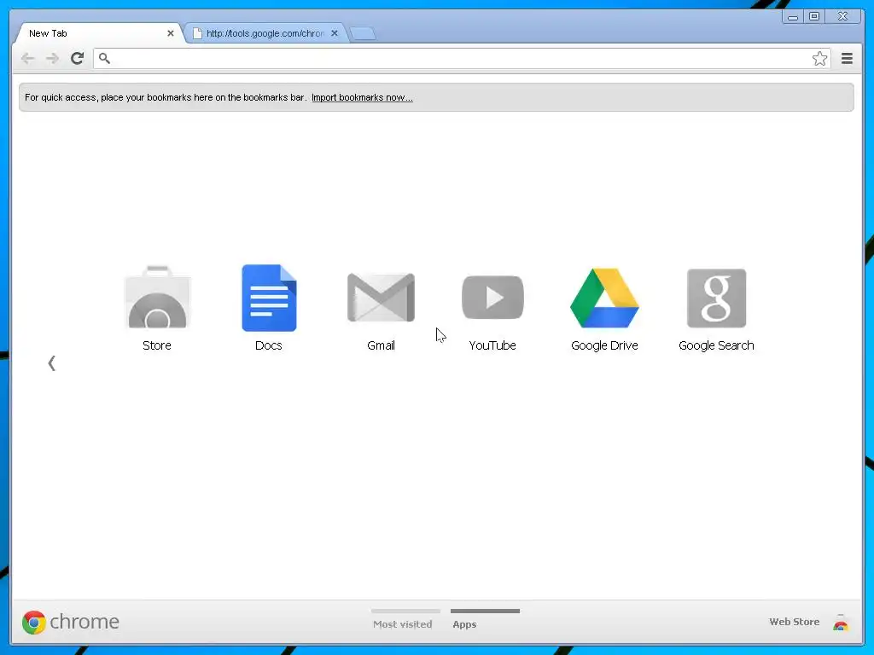Image resolution: width=874 pixels, height=655 pixels.
Task: Click the Google Search label
Action: pyautogui.click(x=716, y=345)
